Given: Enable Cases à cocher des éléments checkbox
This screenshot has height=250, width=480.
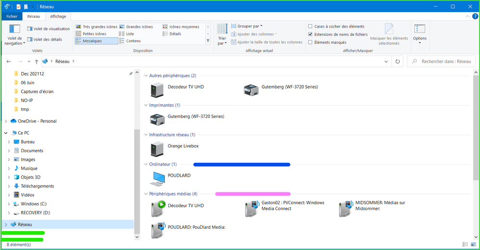Looking at the screenshot, I should pos(310,26).
